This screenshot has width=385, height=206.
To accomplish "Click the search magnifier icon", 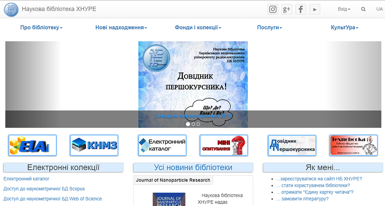I will pos(363,9).
